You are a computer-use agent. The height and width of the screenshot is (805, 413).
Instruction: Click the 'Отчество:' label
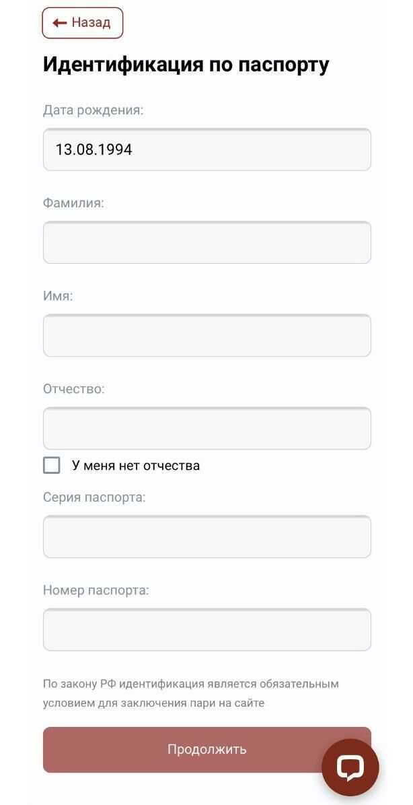click(74, 388)
